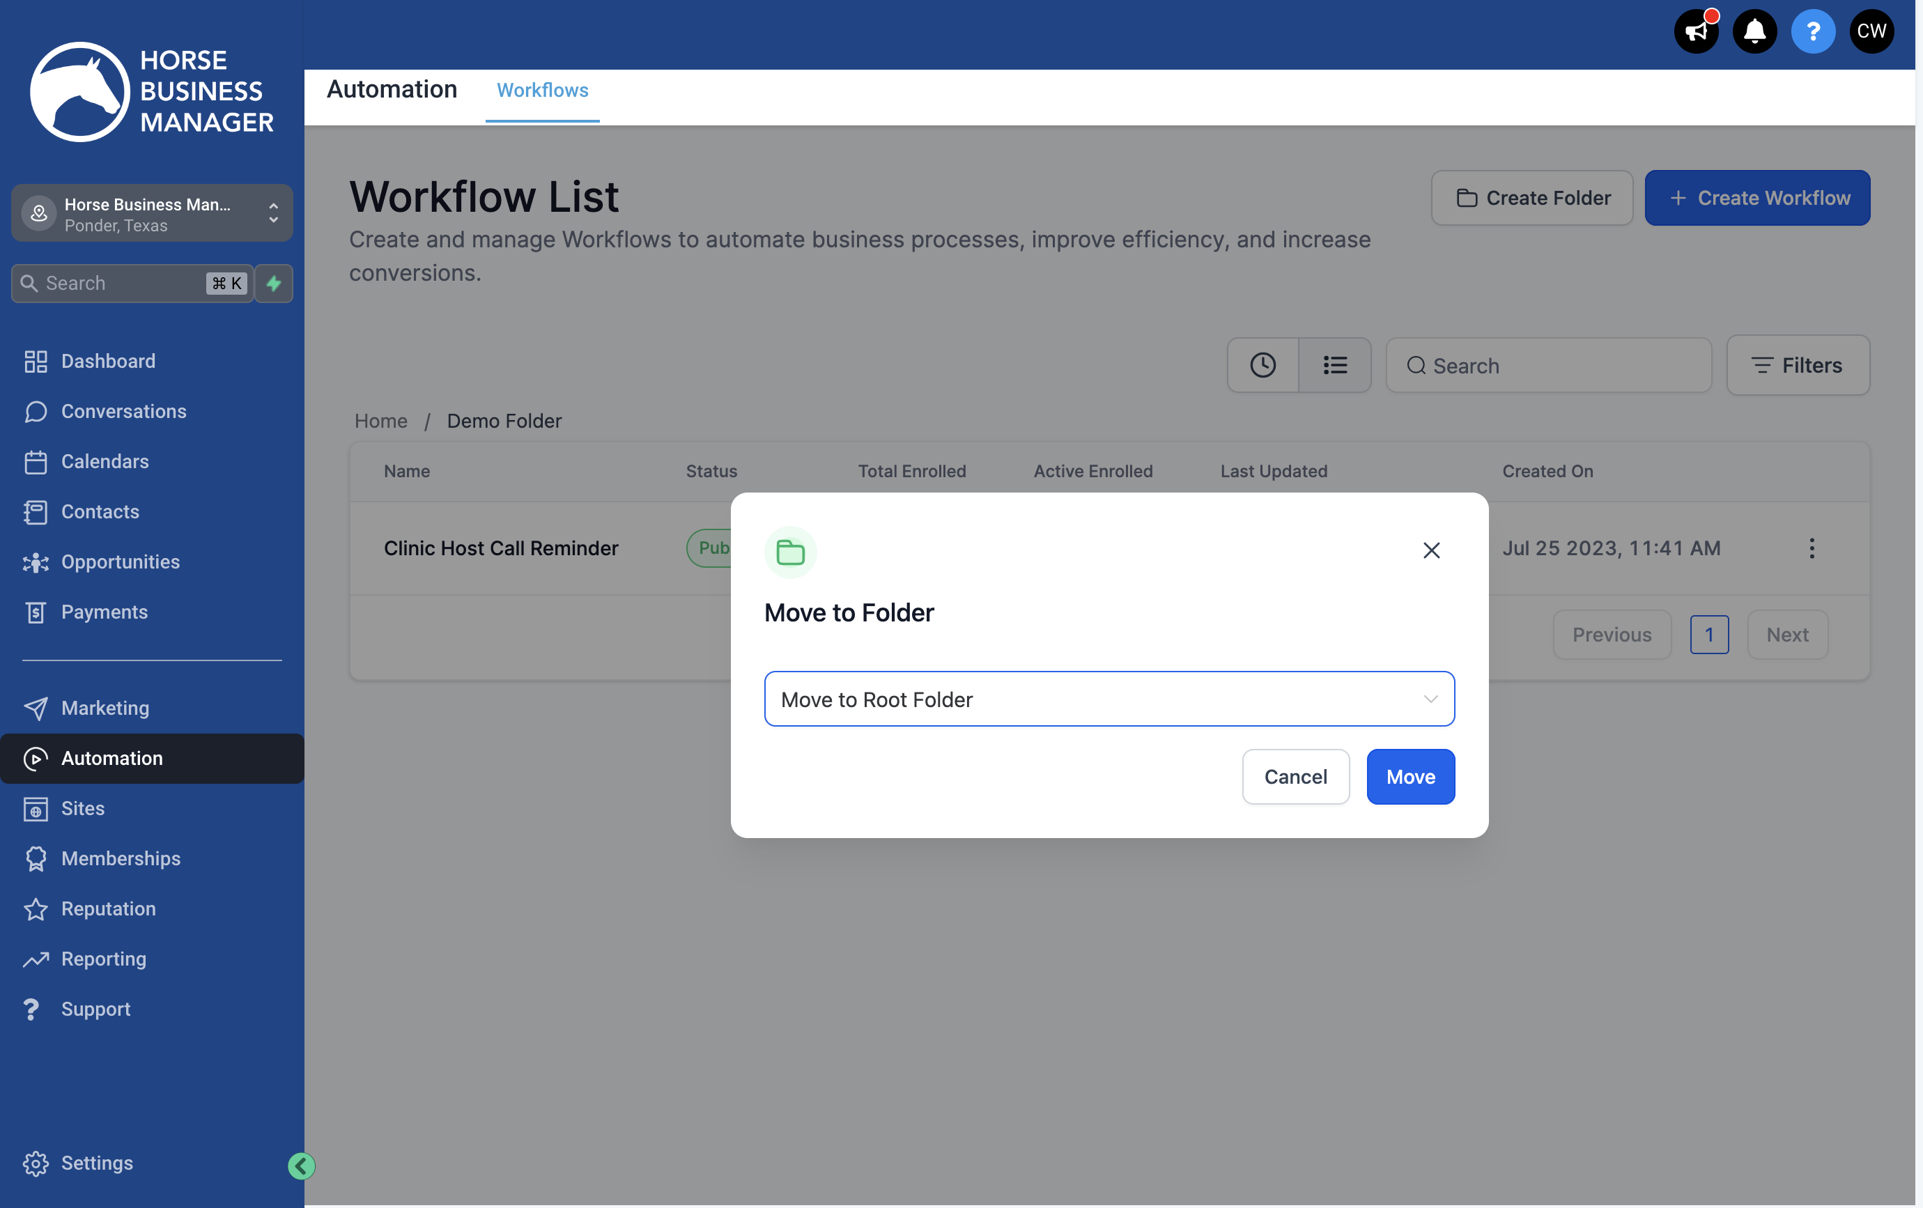The image size is (1923, 1208).
Task: Expand the Move to Root Folder dropdown
Action: [1109, 699]
